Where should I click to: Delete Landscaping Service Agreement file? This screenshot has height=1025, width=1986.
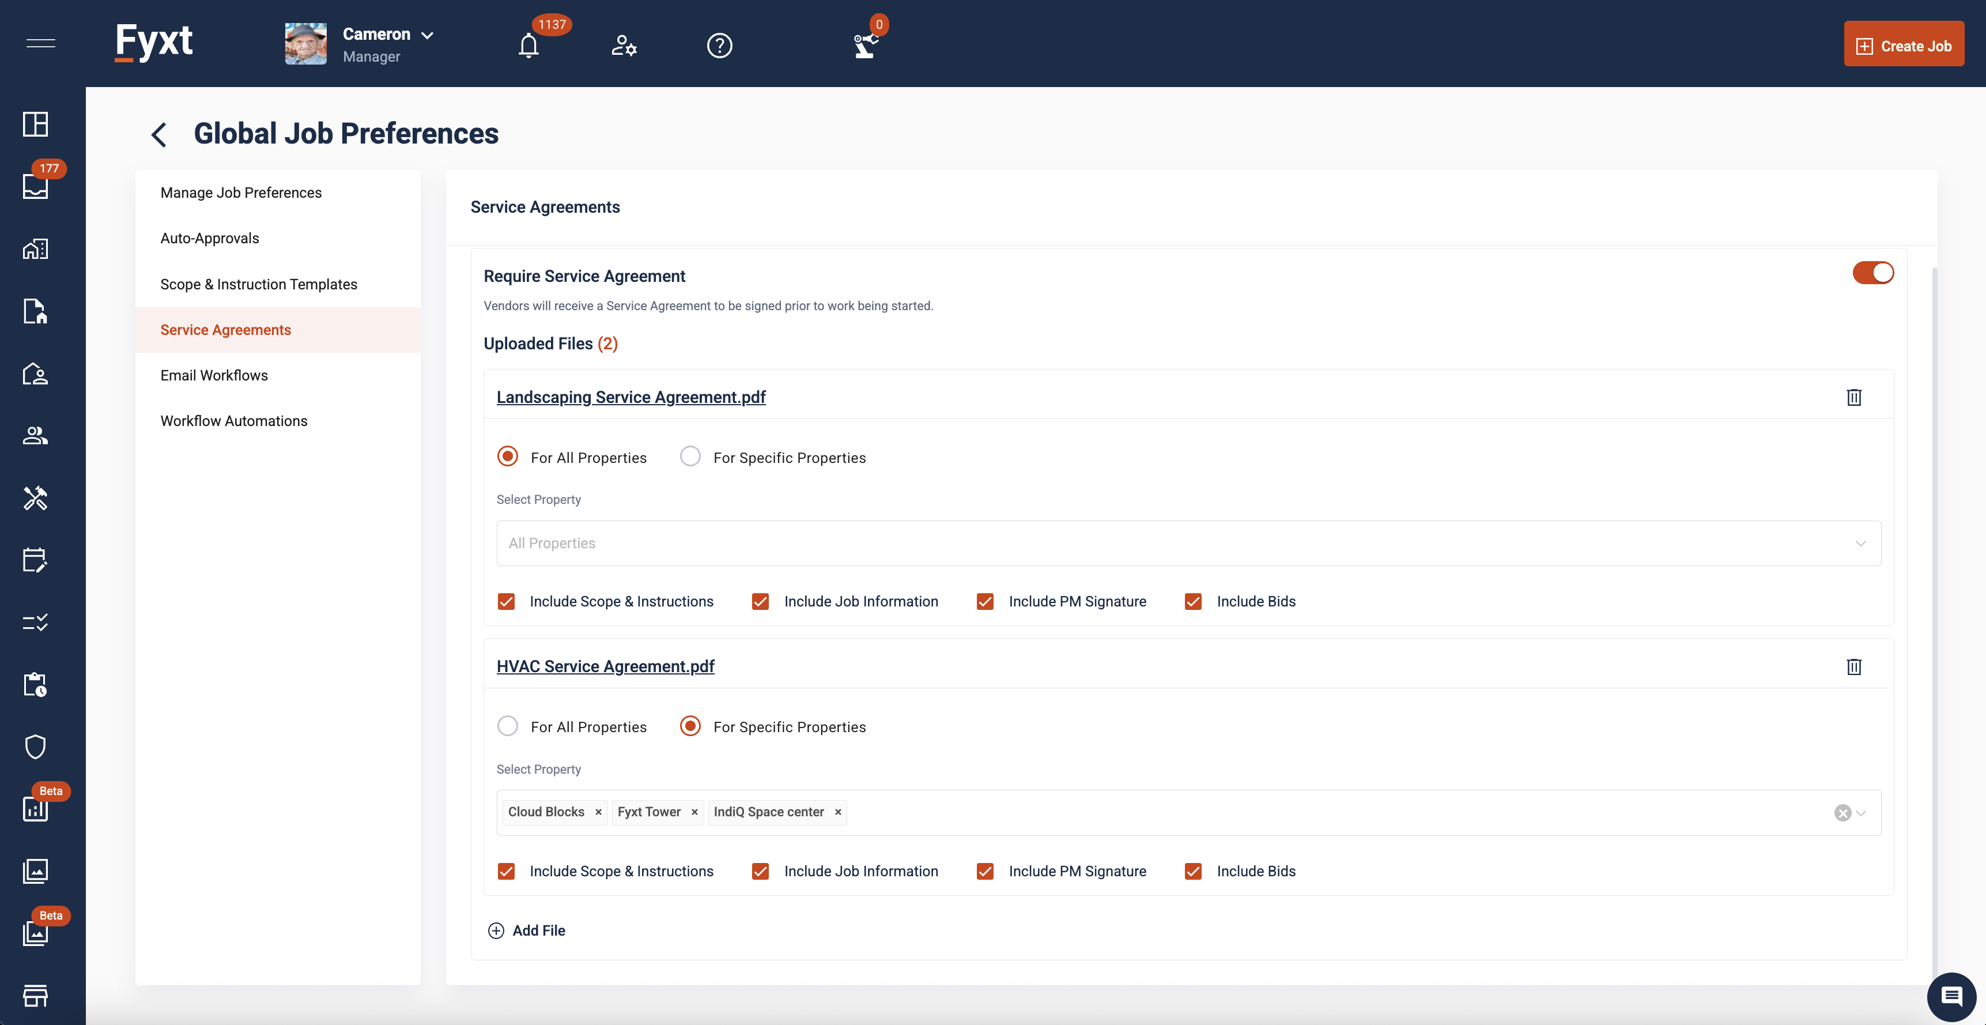(x=1854, y=397)
